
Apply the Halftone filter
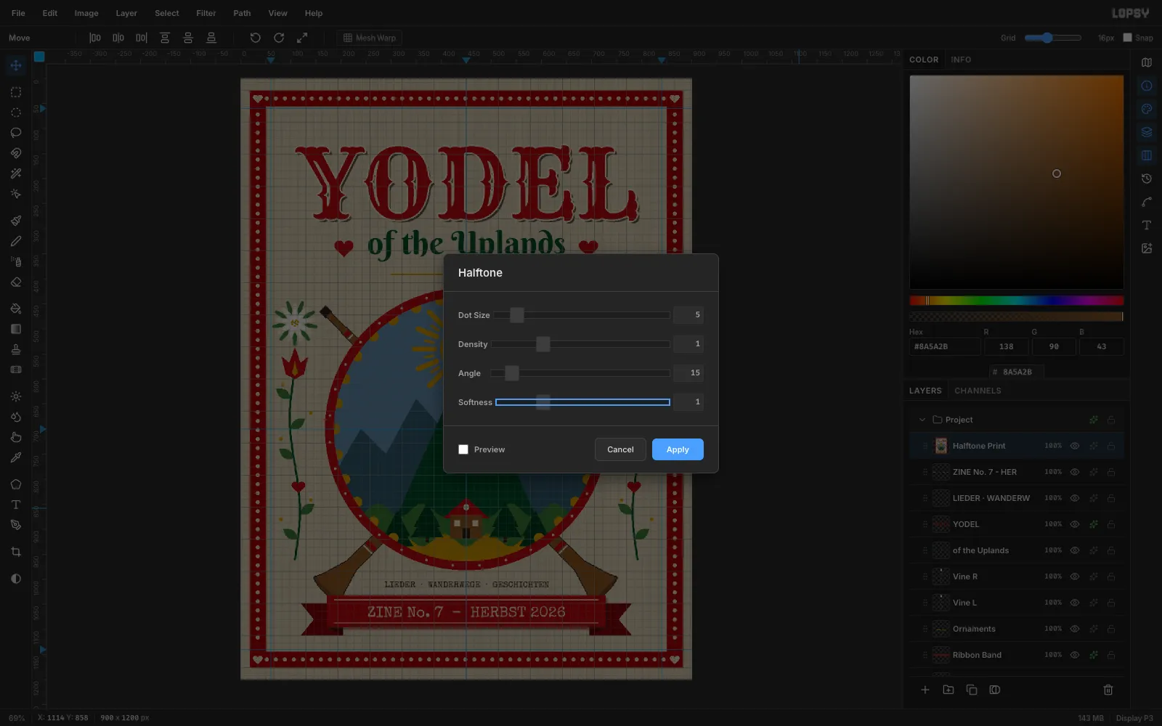[678, 449]
